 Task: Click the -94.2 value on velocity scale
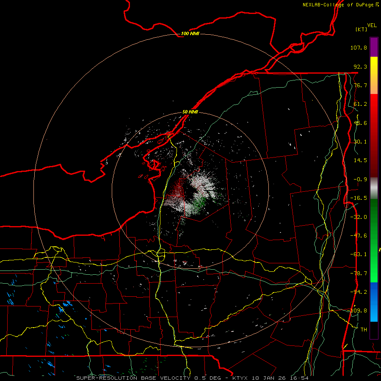pos(359,292)
